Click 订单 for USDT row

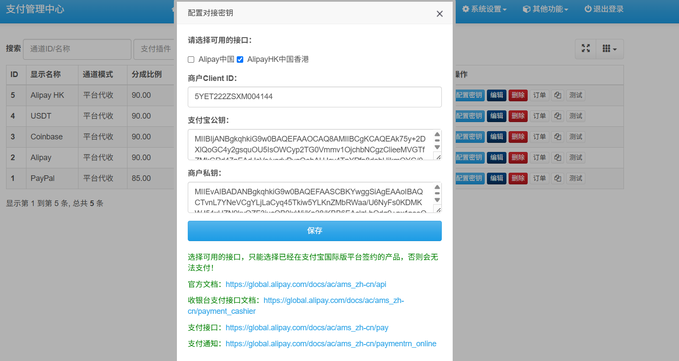coord(539,116)
